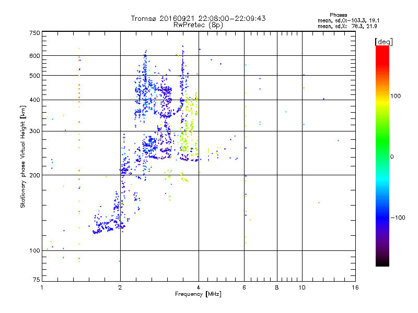Click the "16" MHz frequency tick label
Image resolution: width=418 pixels, height=313 pixels.
(x=355, y=287)
